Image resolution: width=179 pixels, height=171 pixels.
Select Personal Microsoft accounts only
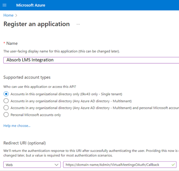[6, 115]
